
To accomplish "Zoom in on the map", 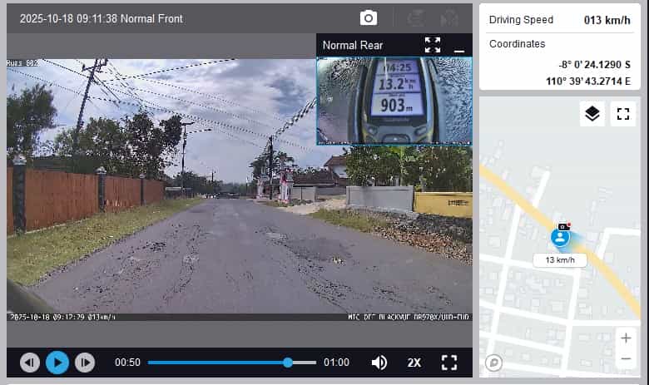I will [626, 338].
